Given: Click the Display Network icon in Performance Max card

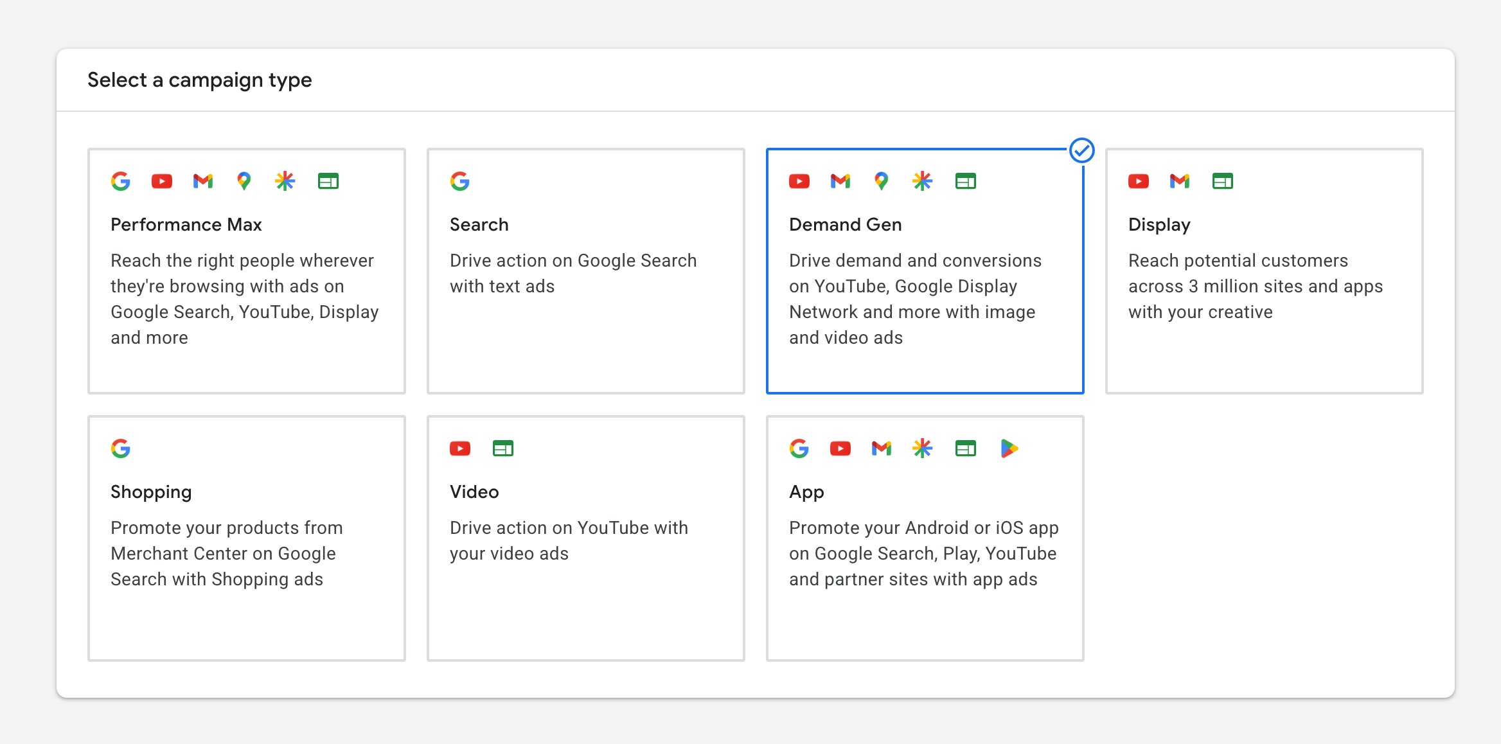Looking at the screenshot, I should (328, 181).
